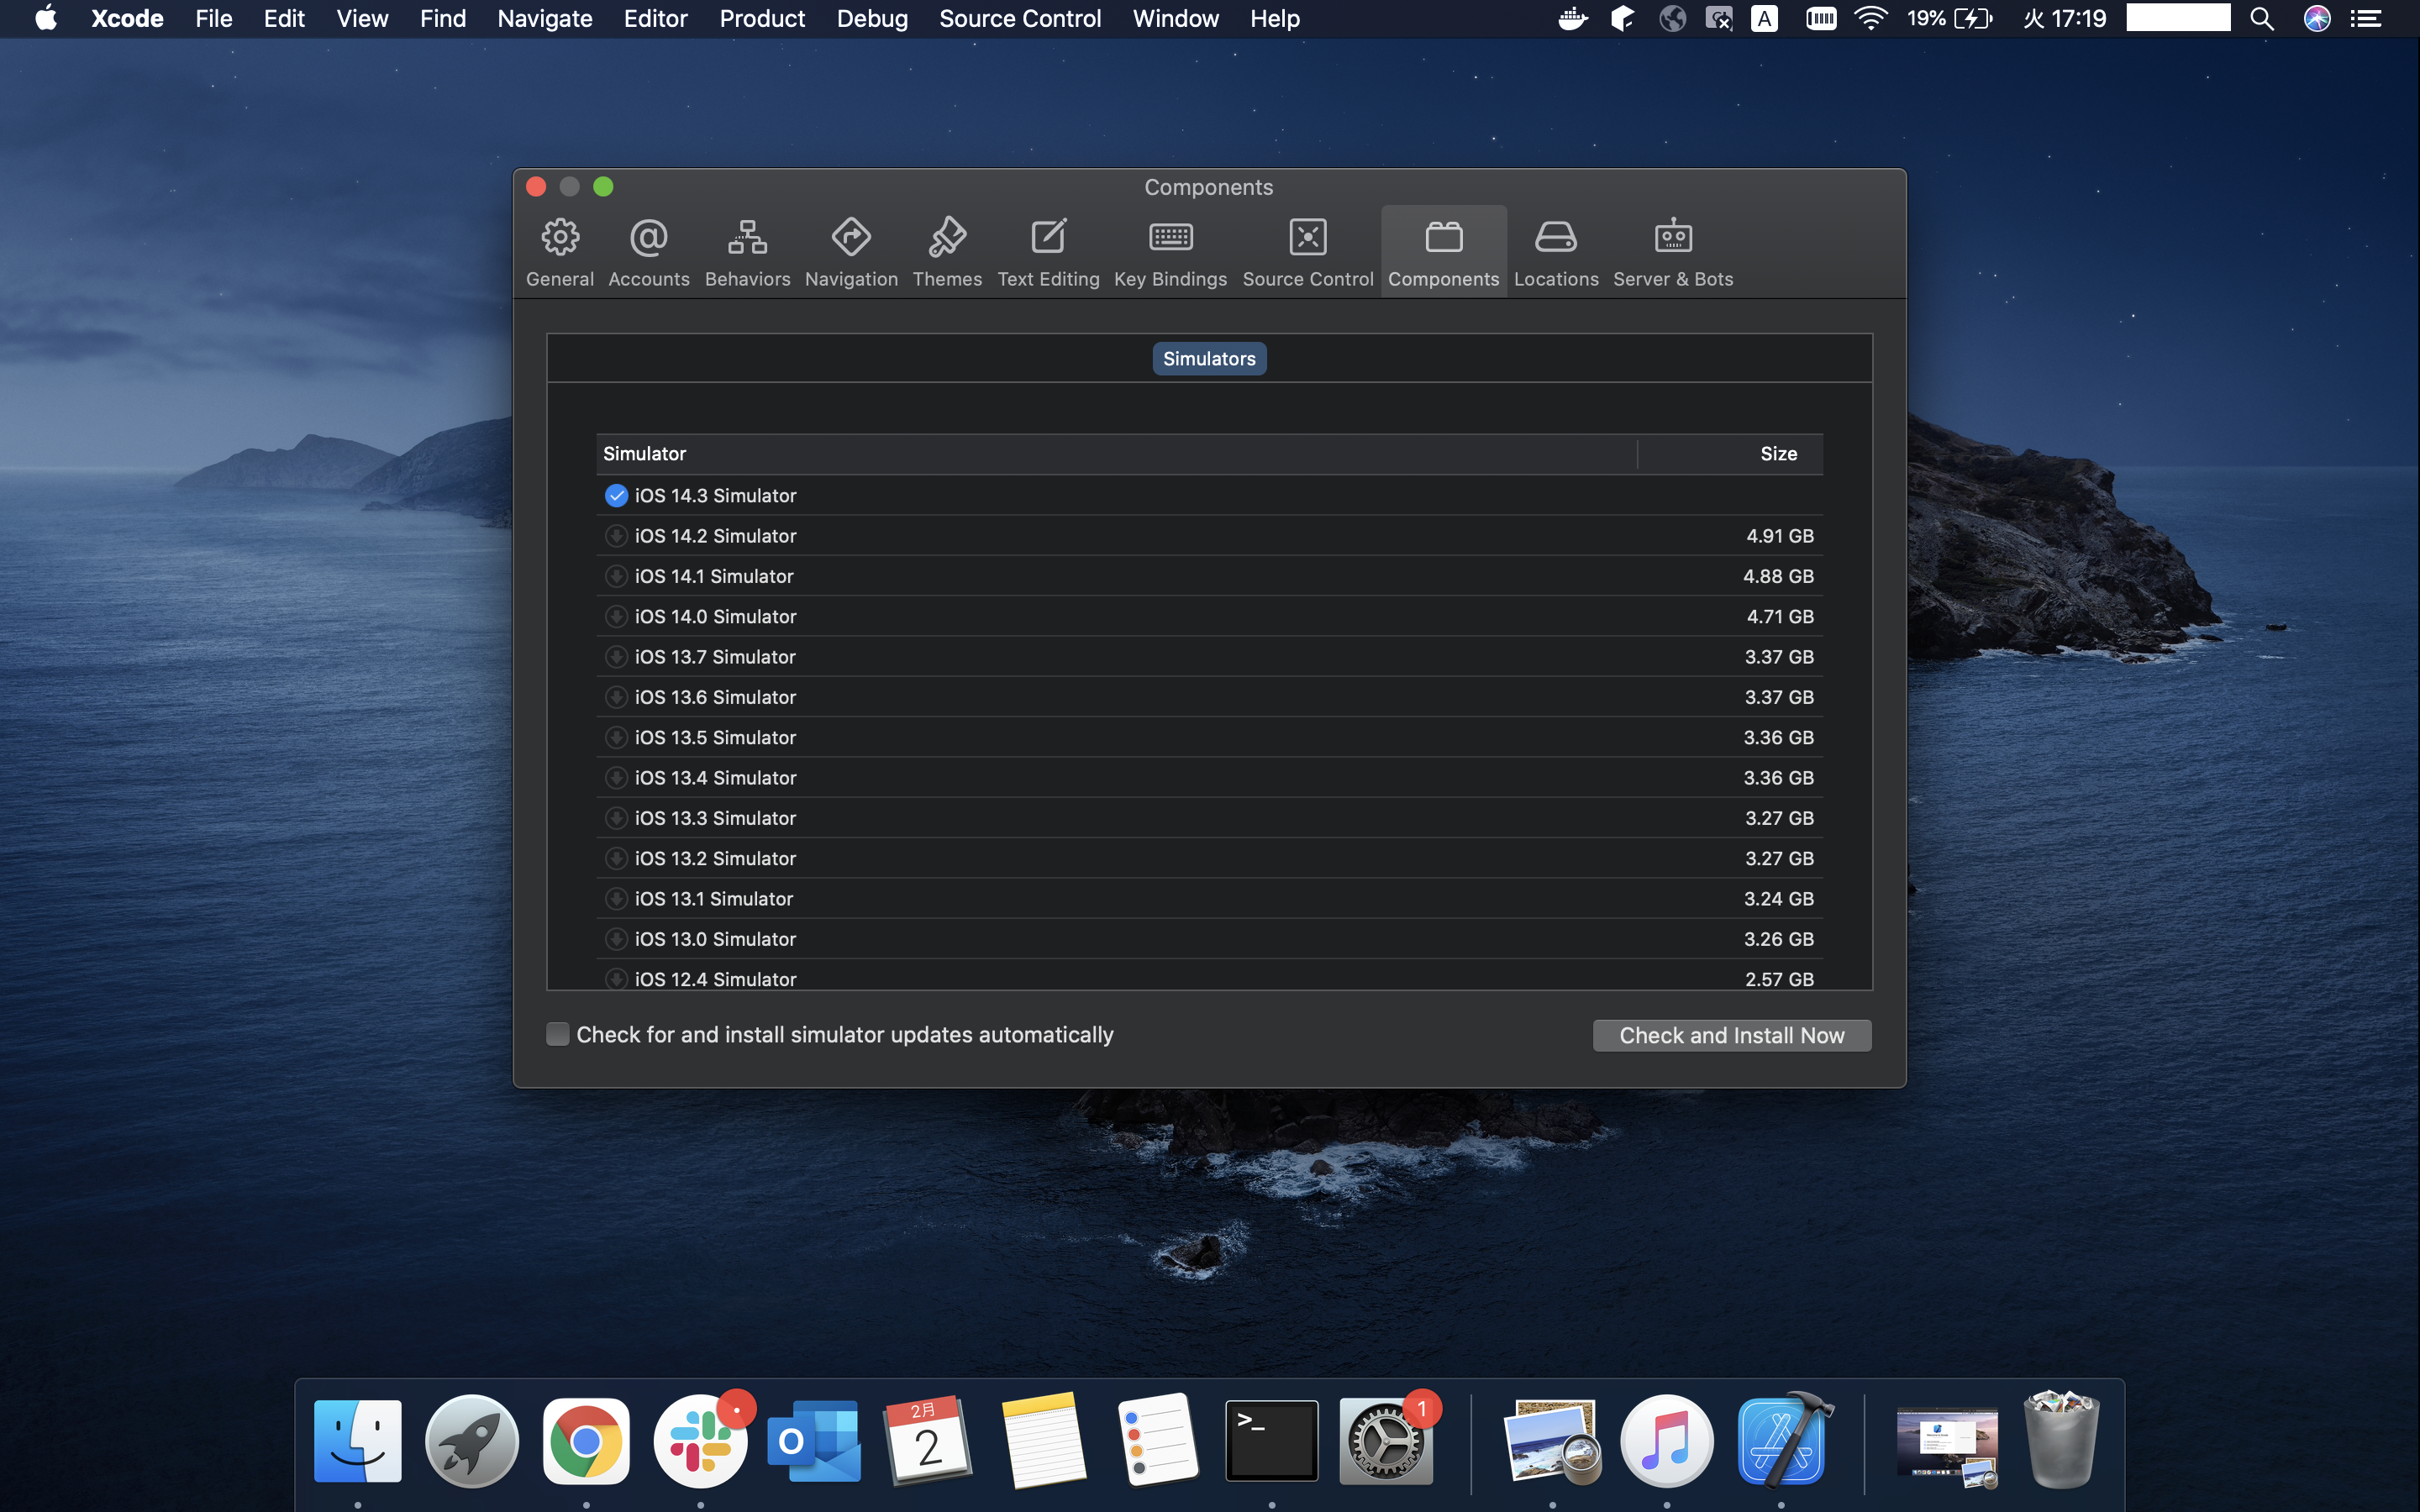Screen dimensions: 2420x1512
Task: Click the 4.91 GB size value
Action: click(x=1779, y=536)
